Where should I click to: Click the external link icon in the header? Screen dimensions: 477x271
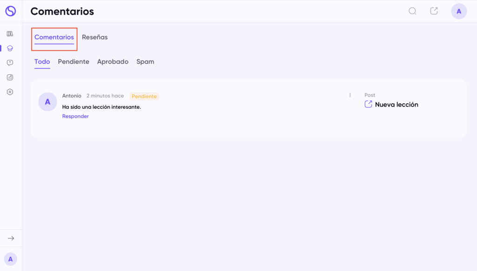[x=434, y=11]
